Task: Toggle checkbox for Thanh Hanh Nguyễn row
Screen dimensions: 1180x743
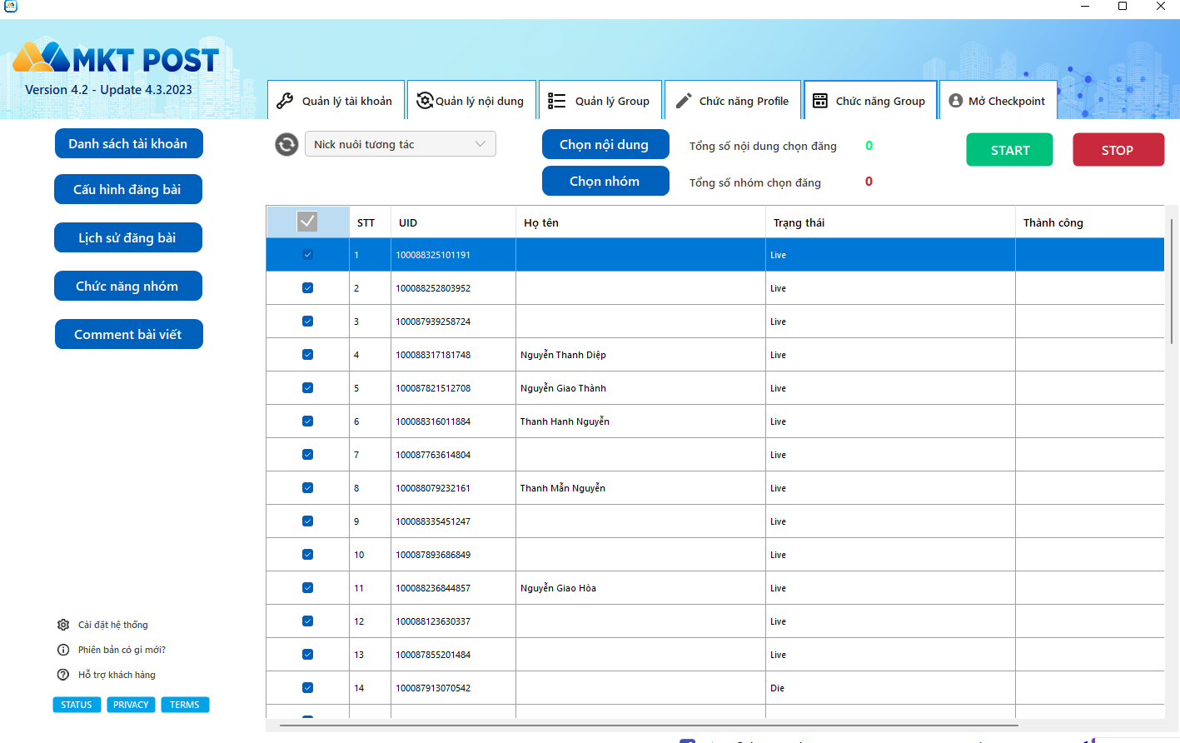Action: (307, 421)
